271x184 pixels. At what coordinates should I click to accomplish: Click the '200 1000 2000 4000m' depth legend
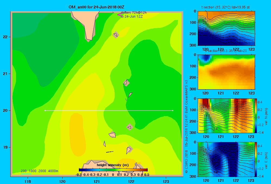coord(39,171)
